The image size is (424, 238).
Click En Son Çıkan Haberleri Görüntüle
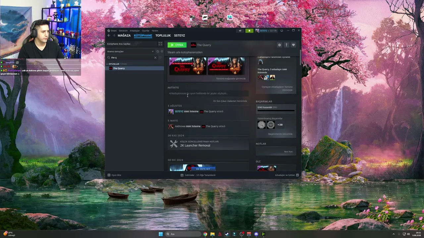(x=230, y=101)
